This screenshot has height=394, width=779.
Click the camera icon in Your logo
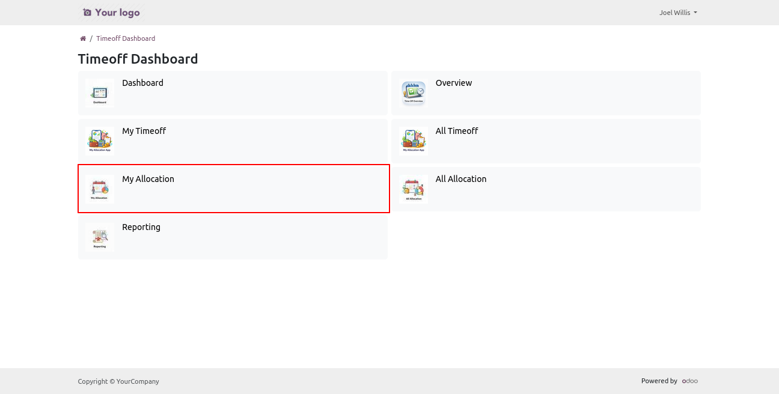(x=87, y=13)
